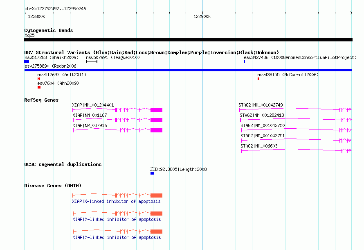Screen dimensions: 364x250
Task: Open the STAG2|NM_001042750 transcript label
Action: (263, 125)
